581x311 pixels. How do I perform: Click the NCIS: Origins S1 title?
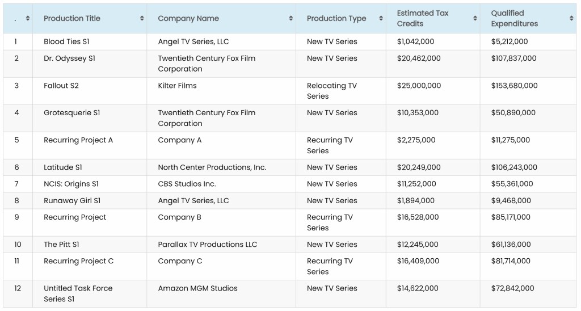pyautogui.click(x=71, y=184)
